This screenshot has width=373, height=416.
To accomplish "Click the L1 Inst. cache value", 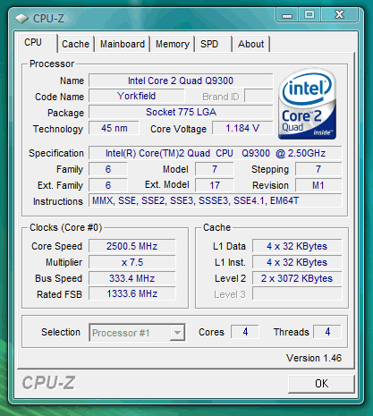I will [x=297, y=262].
